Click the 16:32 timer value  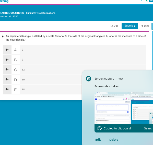[146, 26]
